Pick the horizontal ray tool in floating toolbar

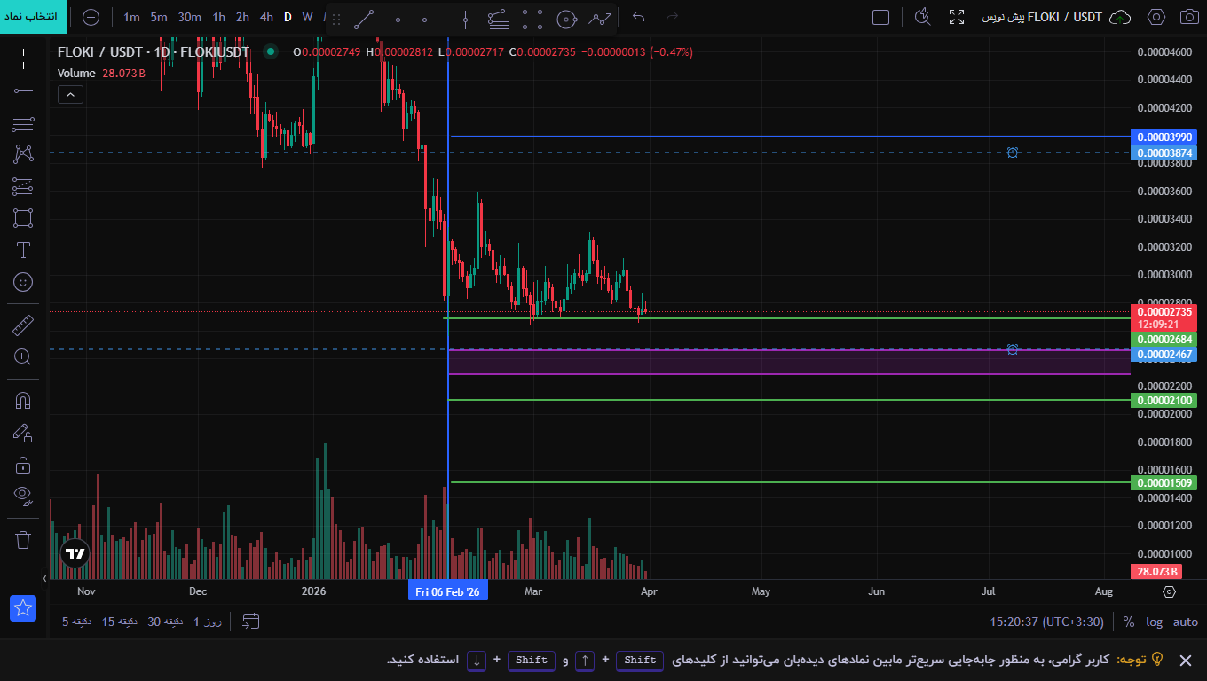pyautogui.click(x=431, y=19)
